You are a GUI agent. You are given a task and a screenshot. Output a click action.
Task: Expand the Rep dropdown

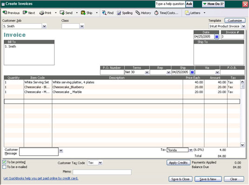point(168,73)
